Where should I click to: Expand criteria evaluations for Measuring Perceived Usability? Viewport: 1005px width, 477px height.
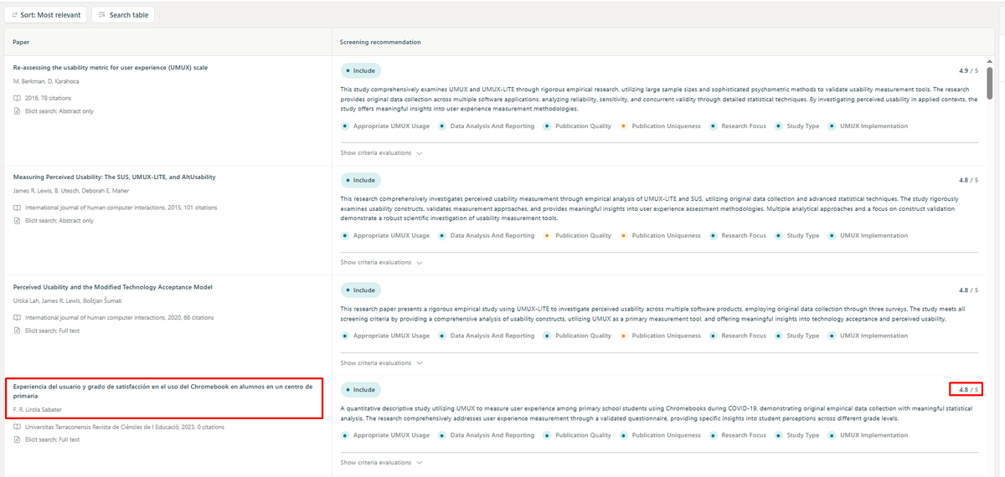coord(381,262)
